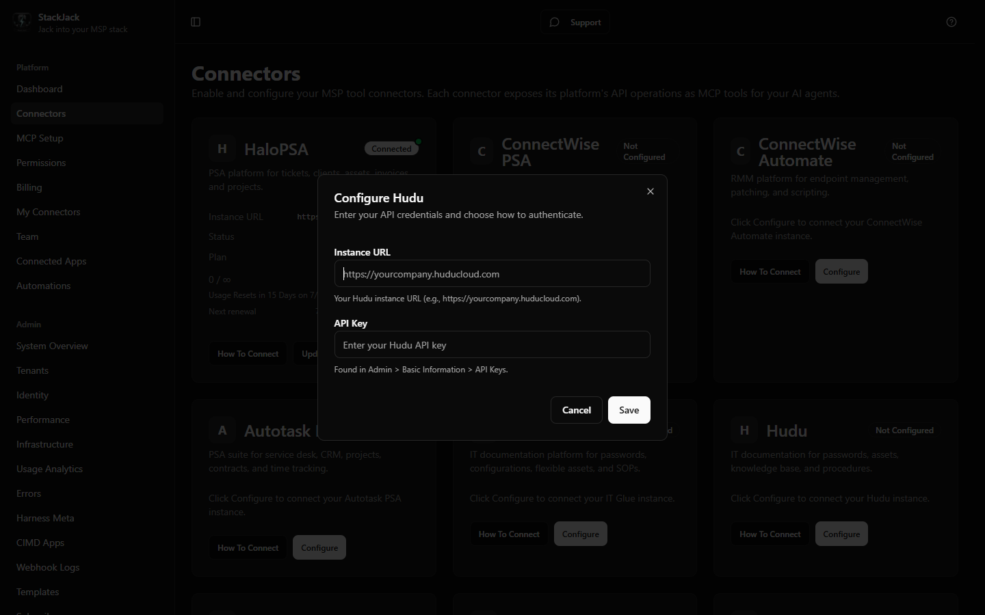Save the Hudu configuration
Image resolution: width=985 pixels, height=615 pixels.
click(629, 410)
